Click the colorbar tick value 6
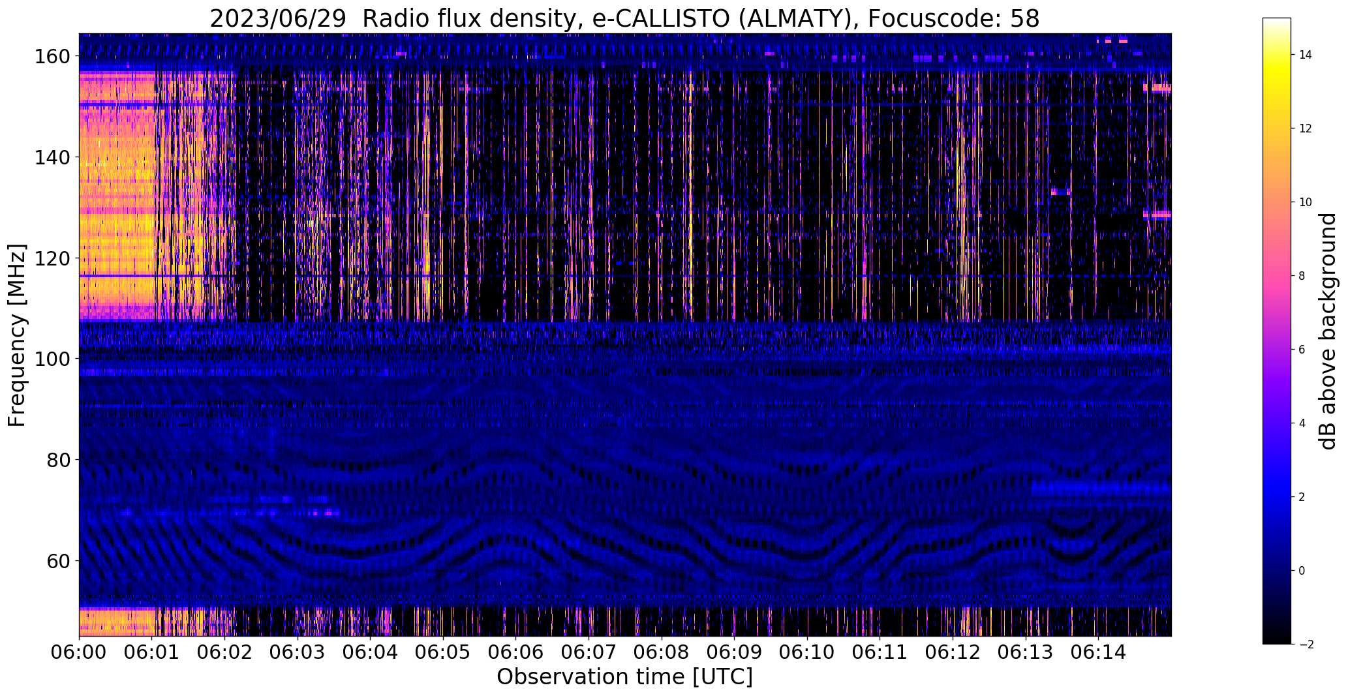The height and width of the screenshot is (696, 1348). tap(1302, 350)
